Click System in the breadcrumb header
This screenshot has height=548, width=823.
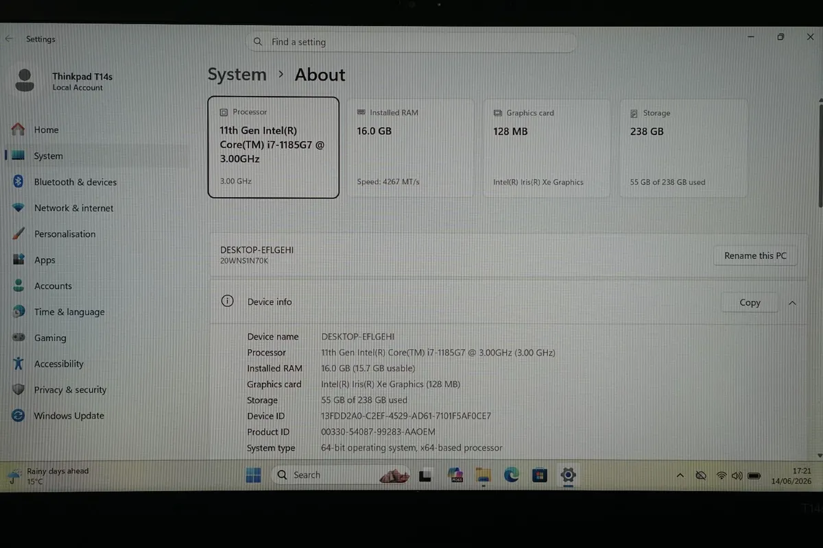(237, 75)
